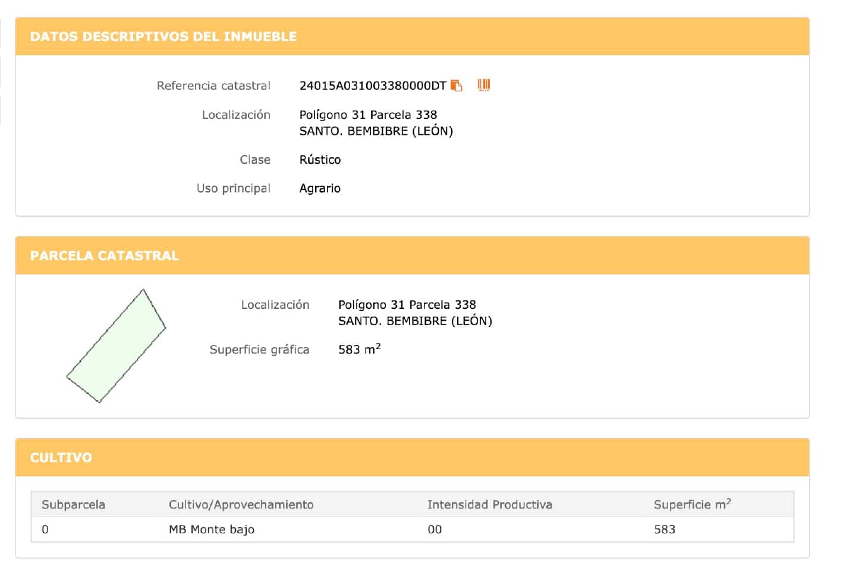
Task: Copy the cadastral reference number
Action: pos(457,86)
